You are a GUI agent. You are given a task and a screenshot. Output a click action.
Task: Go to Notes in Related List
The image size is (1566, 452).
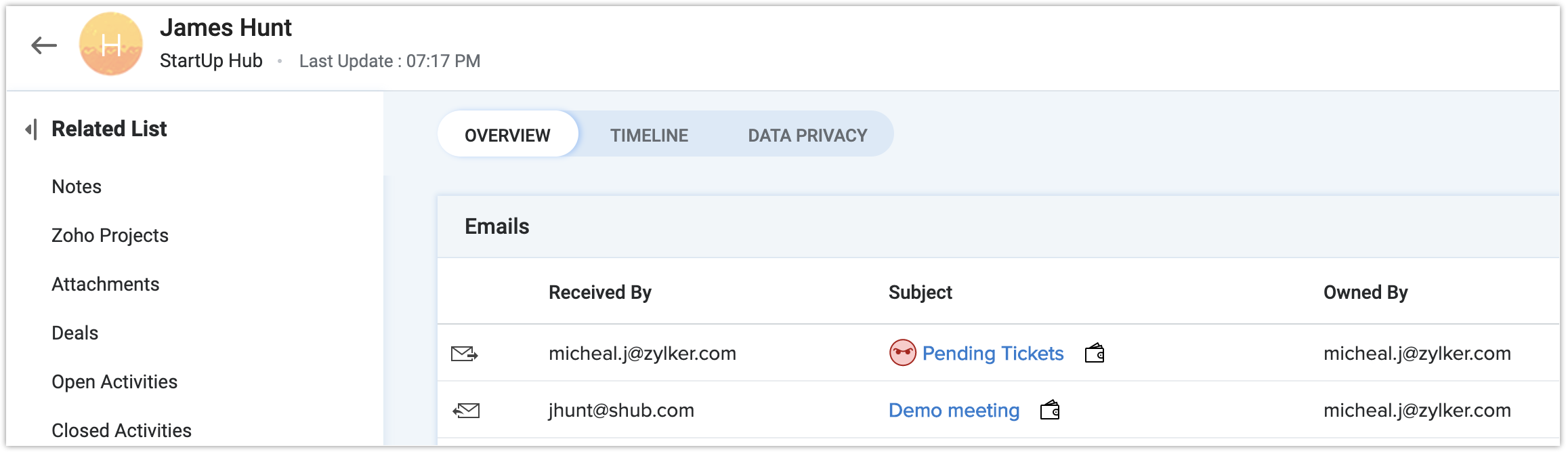click(77, 187)
